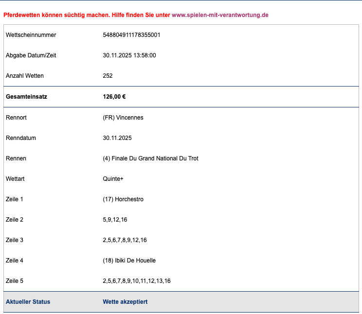Click the Wettscheinnummer value 548804911178355001
Screen dimensions: 362x314
pos(131,35)
